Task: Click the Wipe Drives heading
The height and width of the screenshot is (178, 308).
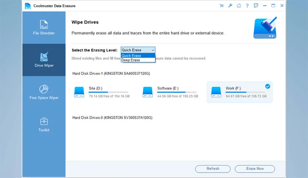Action: [85, 22]
